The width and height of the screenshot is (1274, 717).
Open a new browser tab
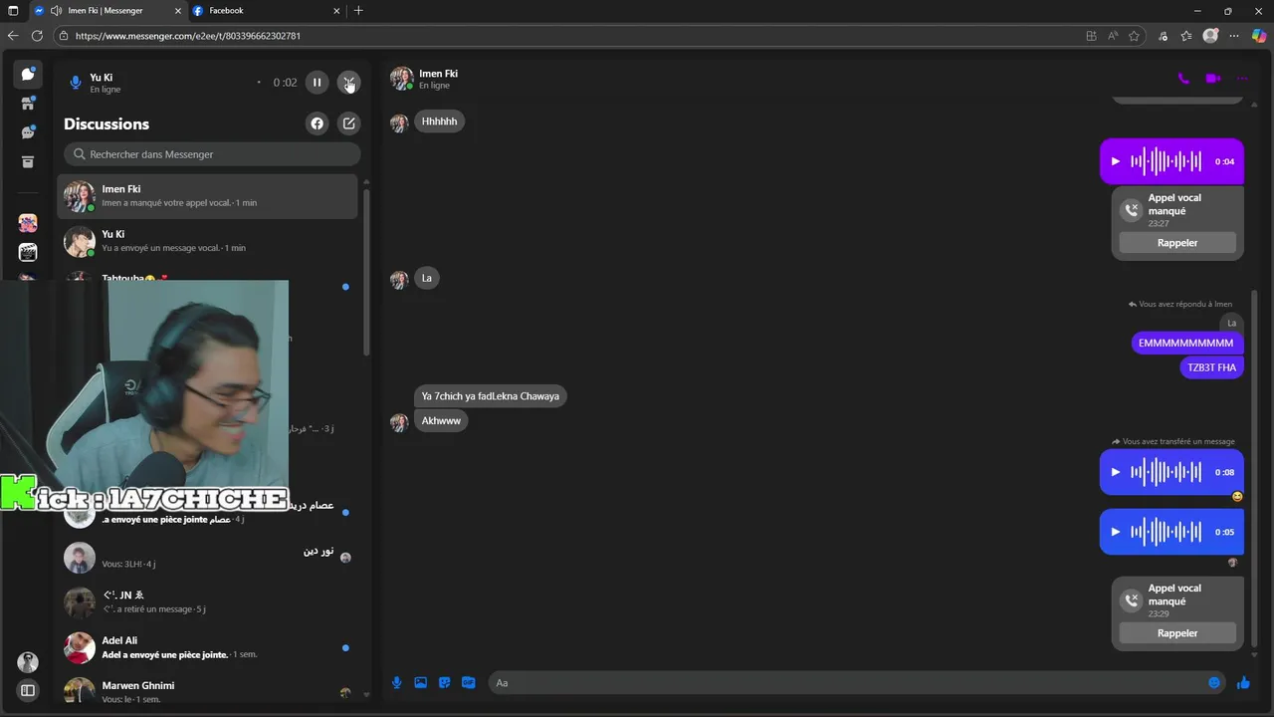[x=358, y=11]
